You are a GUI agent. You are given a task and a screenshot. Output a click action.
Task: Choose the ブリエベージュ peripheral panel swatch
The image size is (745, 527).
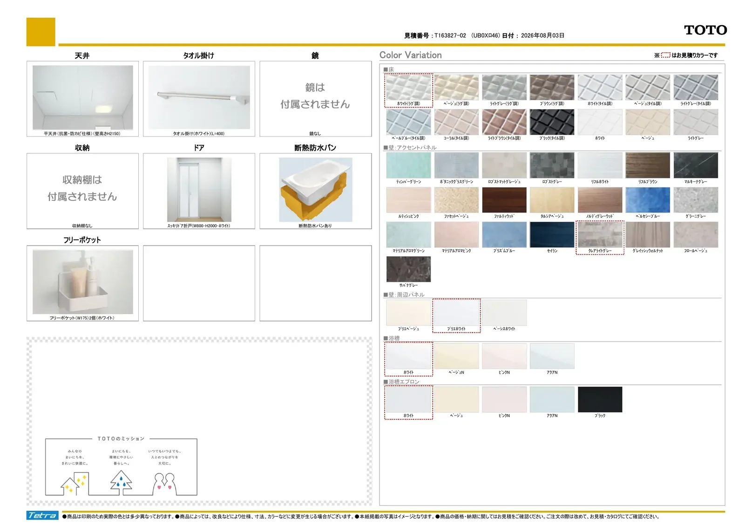408,313
